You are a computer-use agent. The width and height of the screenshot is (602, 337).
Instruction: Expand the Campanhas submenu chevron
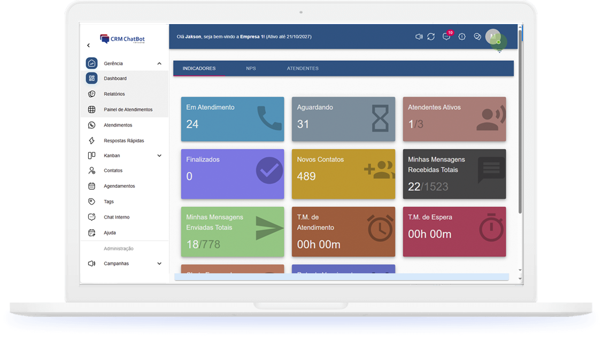159,264
